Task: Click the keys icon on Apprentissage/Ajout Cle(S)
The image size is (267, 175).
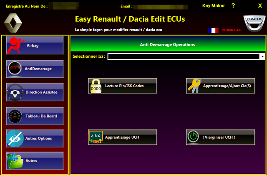Action: pos(194,86)
